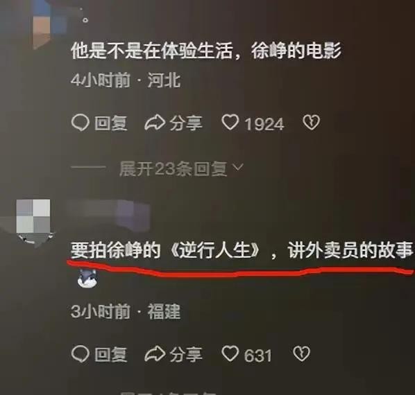Click share arrow icon on Hebei comment
The image size is (415, 395).
click(155, 123)
